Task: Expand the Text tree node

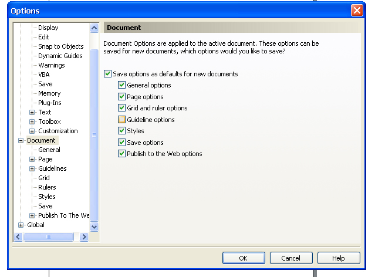Action: point(32,112)
